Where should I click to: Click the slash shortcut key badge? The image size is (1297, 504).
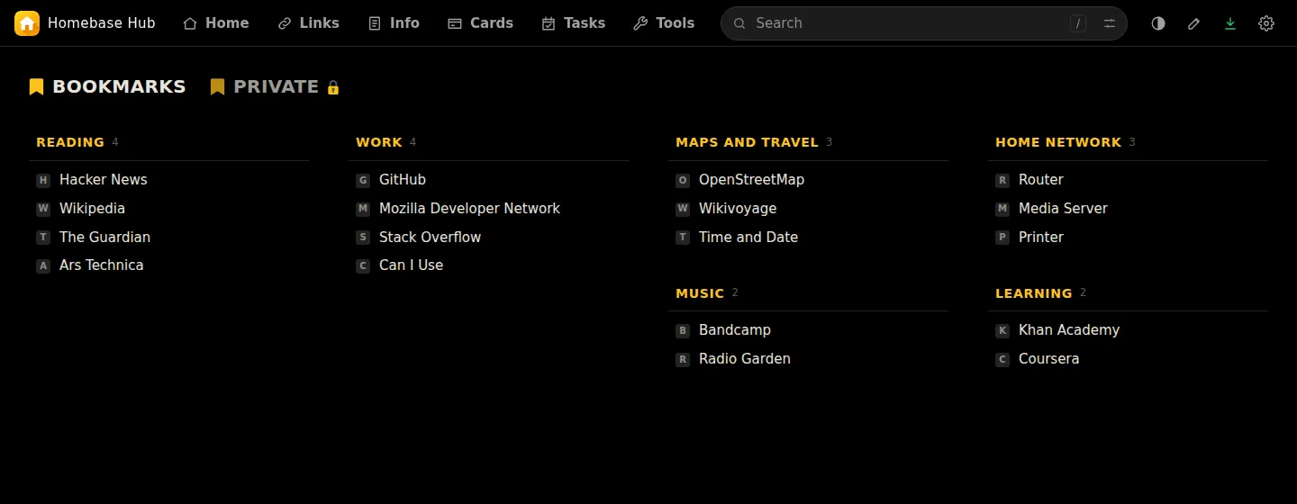(x=1078, y=23)
